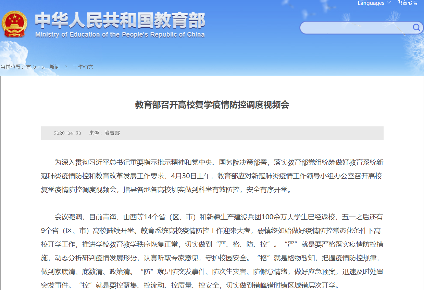
Task: Click the English site title text
Action: click(x=120, y=34)
